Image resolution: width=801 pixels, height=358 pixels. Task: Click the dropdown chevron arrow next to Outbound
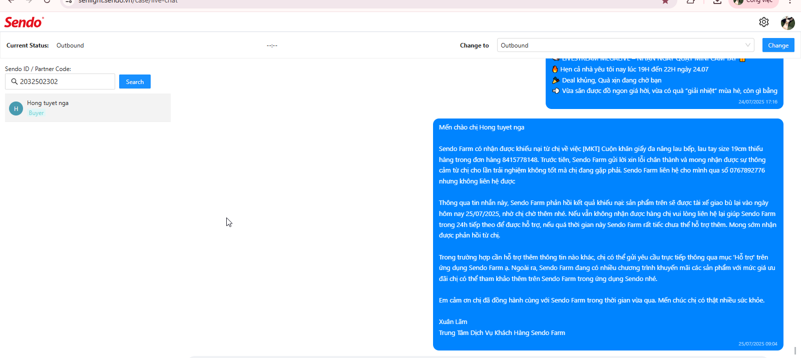748,45
